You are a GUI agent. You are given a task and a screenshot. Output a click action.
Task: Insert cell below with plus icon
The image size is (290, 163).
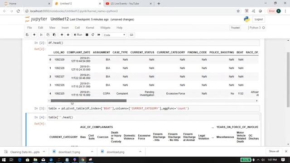[34, 35]
